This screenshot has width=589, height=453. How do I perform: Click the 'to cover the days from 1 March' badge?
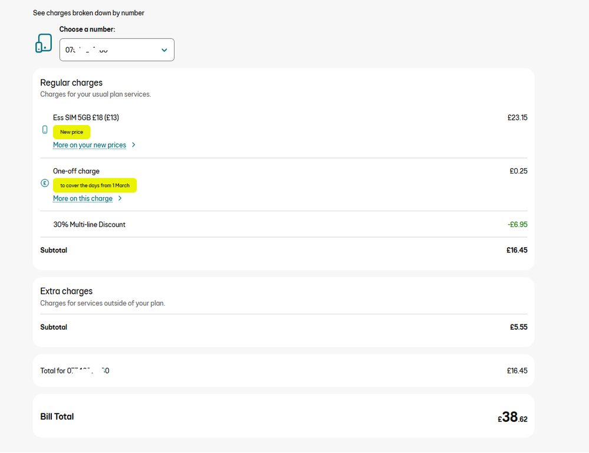pyautogui.click(x=95, y=185)
